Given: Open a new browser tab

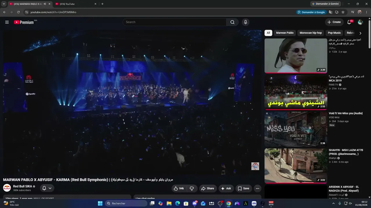Looking at the screenshot, I should [102, 4].
